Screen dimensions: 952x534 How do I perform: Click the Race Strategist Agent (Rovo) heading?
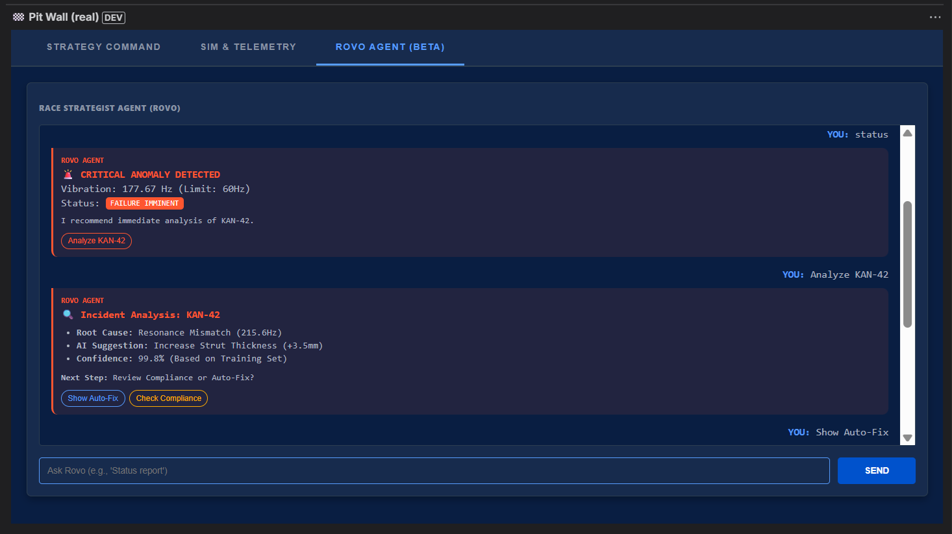coord(110,108)
